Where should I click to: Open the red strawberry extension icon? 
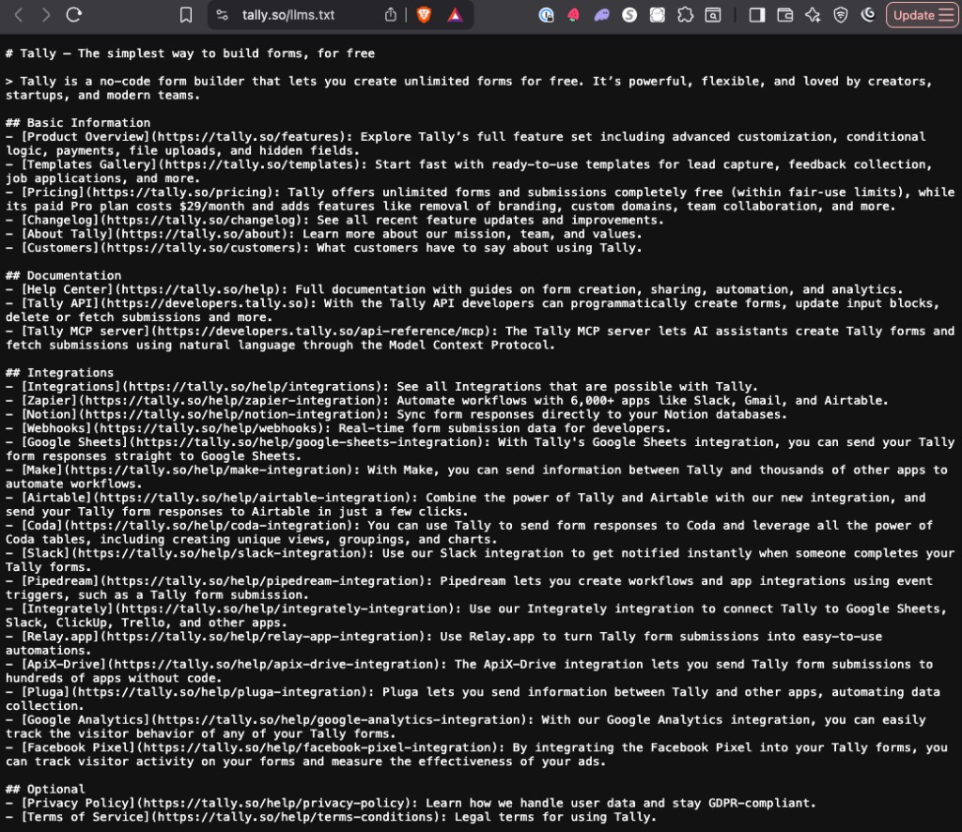tap(574, 15)
